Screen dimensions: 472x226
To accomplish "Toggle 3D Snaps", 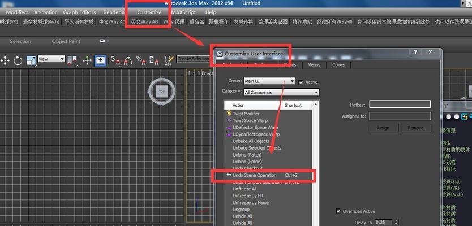I will [115, 60].
